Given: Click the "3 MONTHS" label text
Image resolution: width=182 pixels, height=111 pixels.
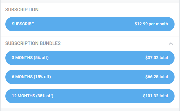Looking at the screenshot, I should pos(22,58).
